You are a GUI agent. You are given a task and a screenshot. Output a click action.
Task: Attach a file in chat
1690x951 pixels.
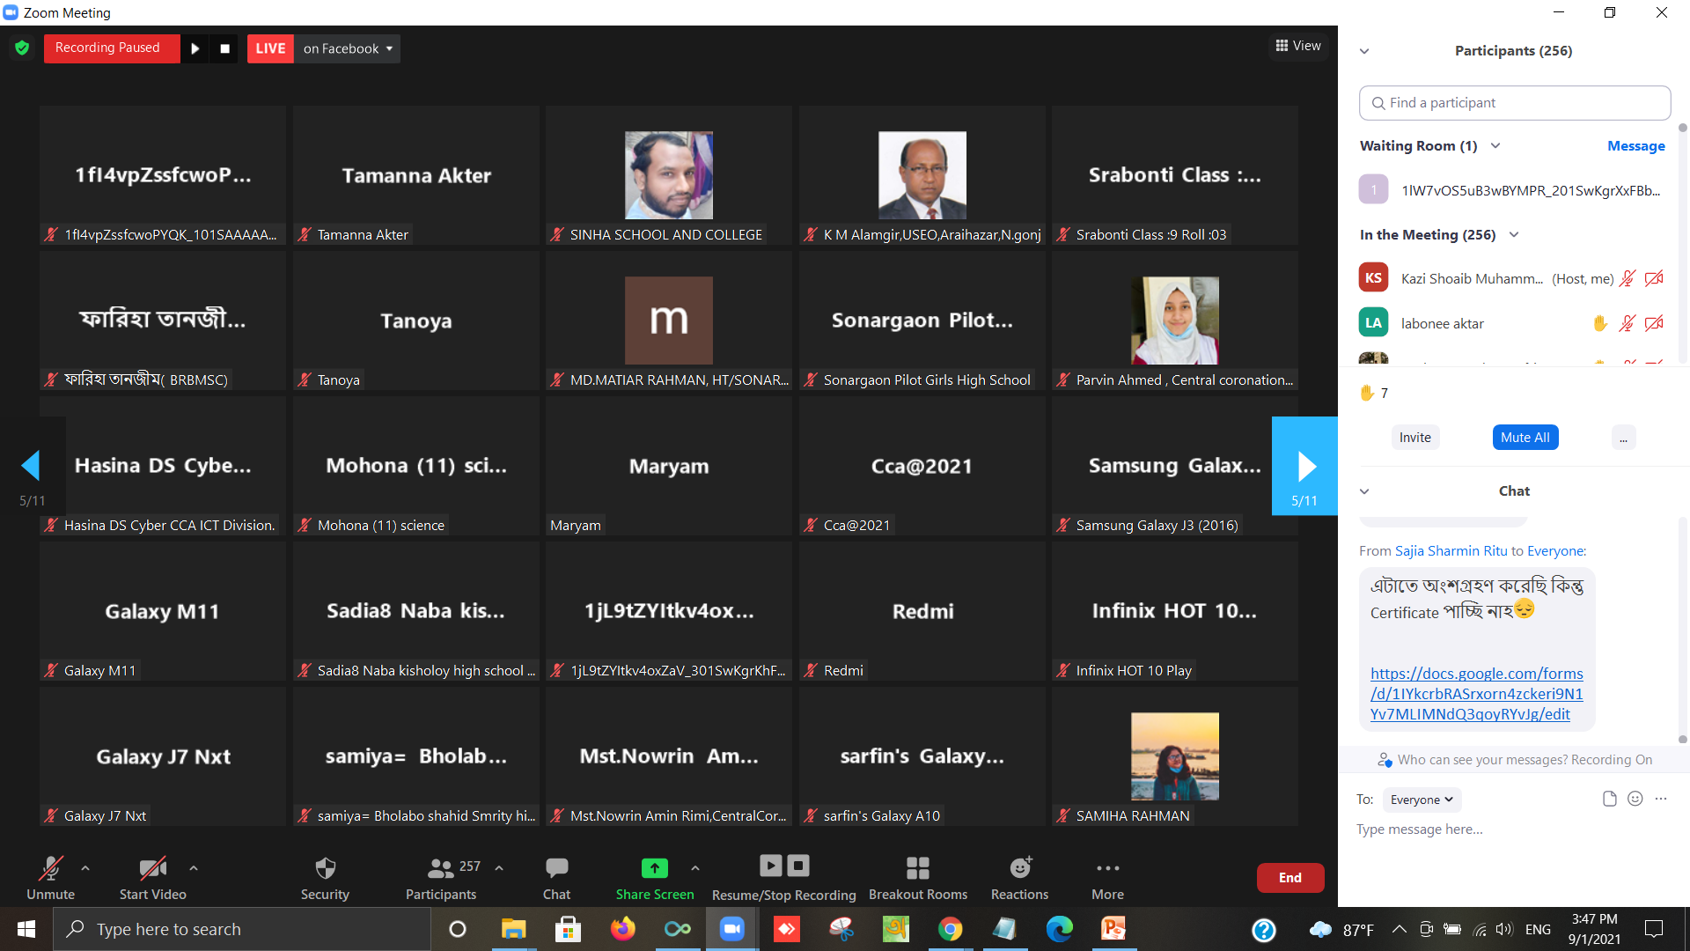coord(1610,799)
